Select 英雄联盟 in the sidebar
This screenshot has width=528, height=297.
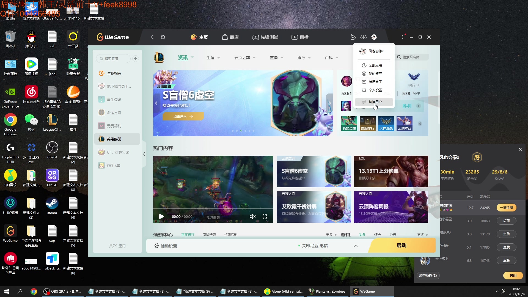click(117, 139)
